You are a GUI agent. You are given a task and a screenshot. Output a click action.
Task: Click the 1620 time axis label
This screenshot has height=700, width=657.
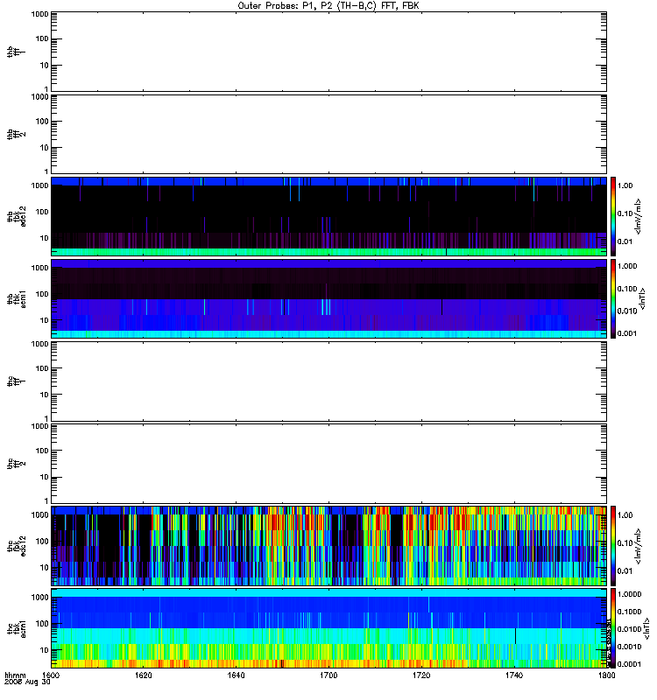pyautogui.click(x=144, y=675)
